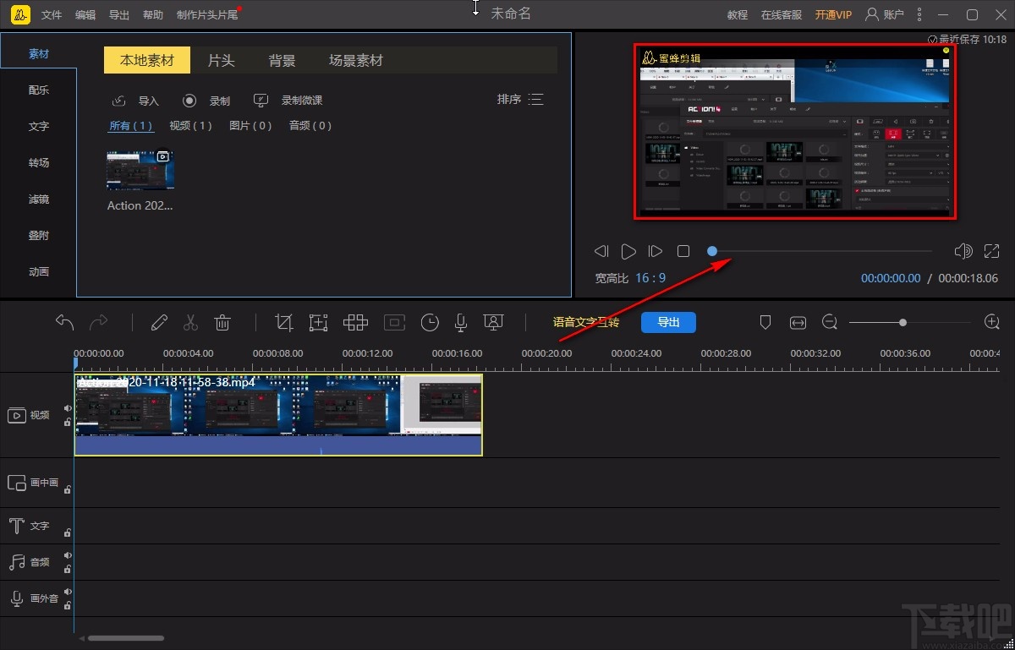
Task: Open the 转场 sidebar section
Action: point(39,163)
